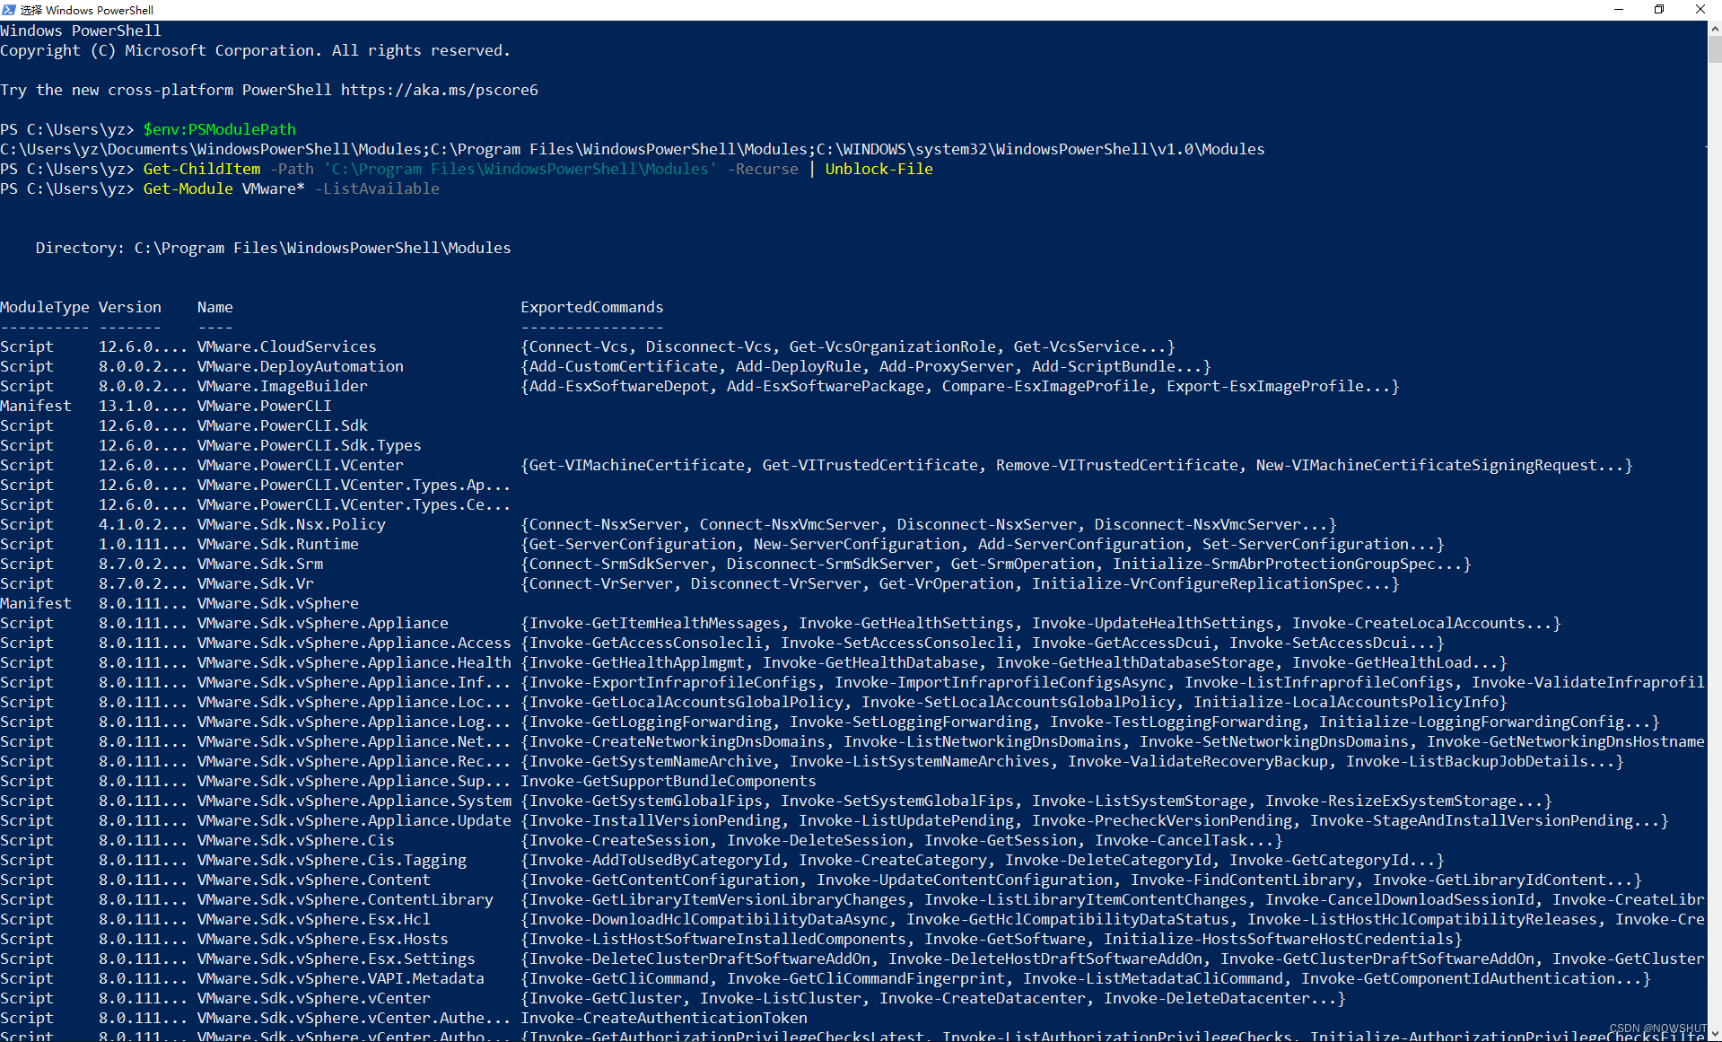
Task: Select the VMware.DeployAutomation module name
Action: (301, 366)
